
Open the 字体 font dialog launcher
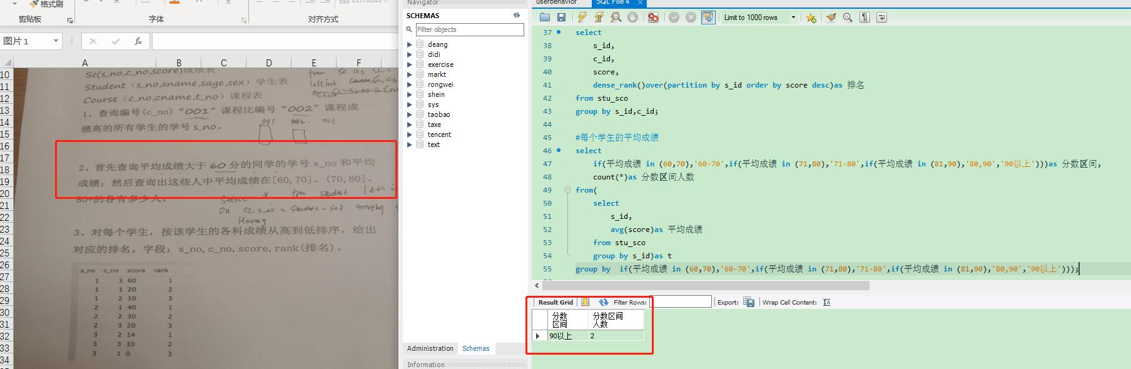(243, 21)
